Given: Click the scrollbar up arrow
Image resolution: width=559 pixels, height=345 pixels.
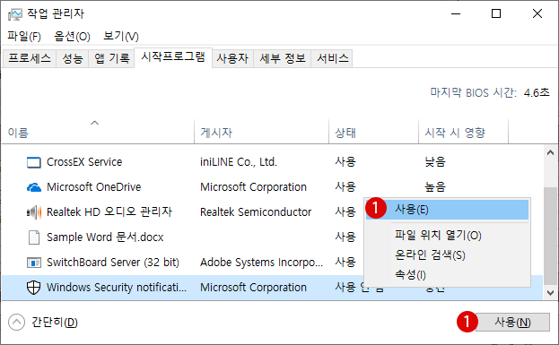Looking at the screenshot, I should click(x=550, y=152).
